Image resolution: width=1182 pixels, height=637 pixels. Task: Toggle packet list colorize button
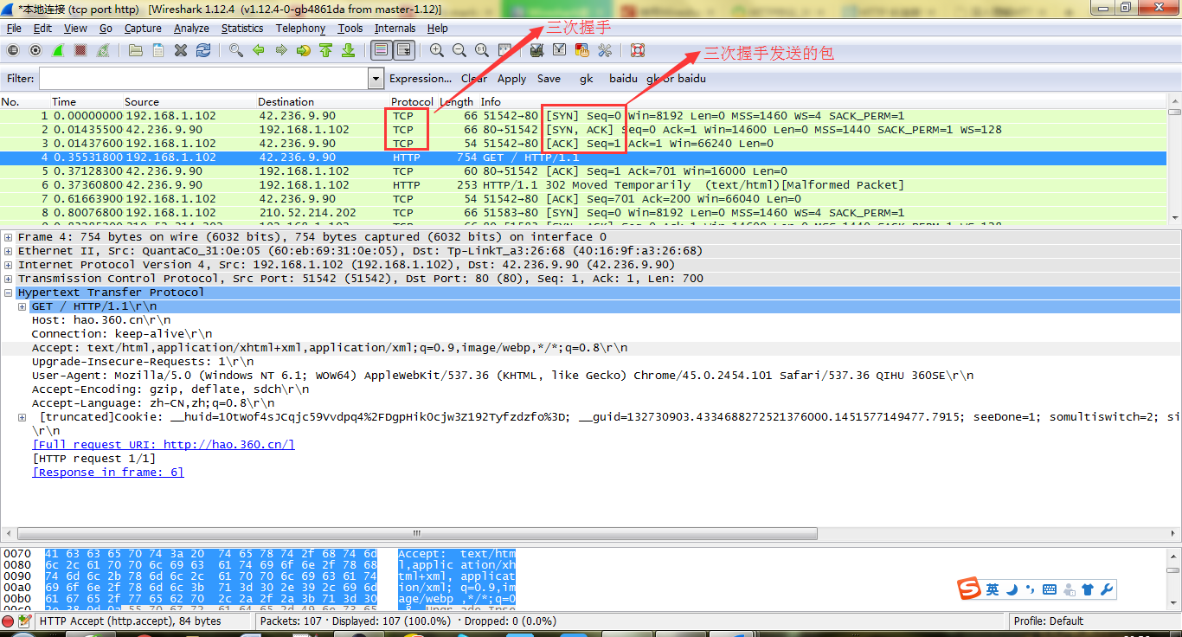point(382,50)
